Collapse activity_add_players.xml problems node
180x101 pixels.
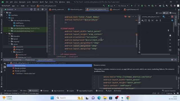point(8,63)
